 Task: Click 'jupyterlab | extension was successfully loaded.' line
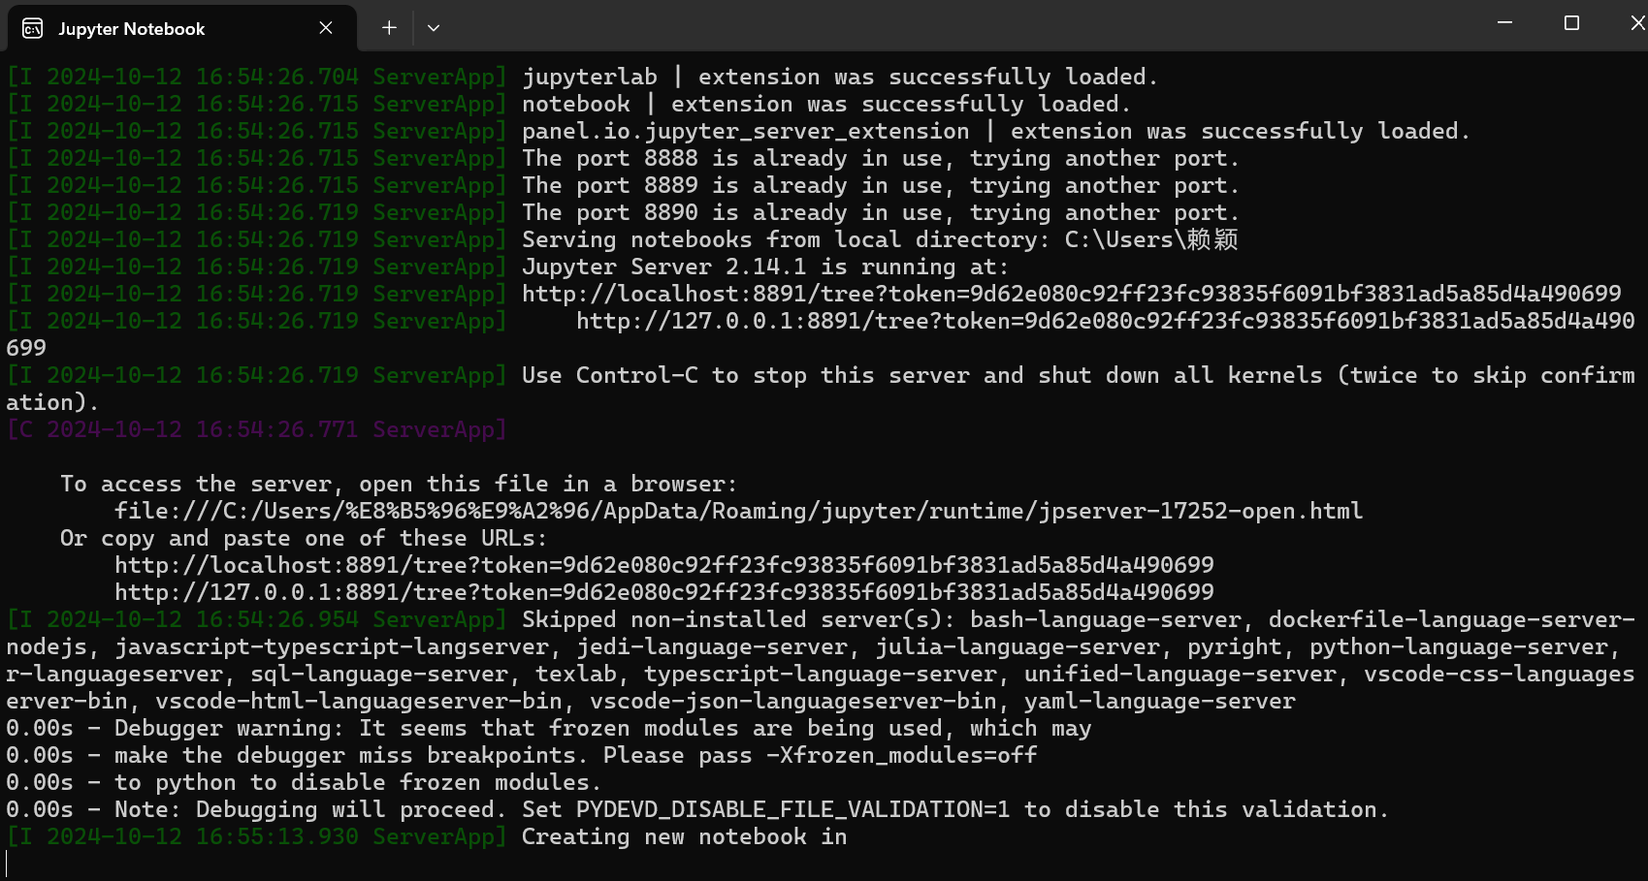pyautogui.click(x=840, y=77)
